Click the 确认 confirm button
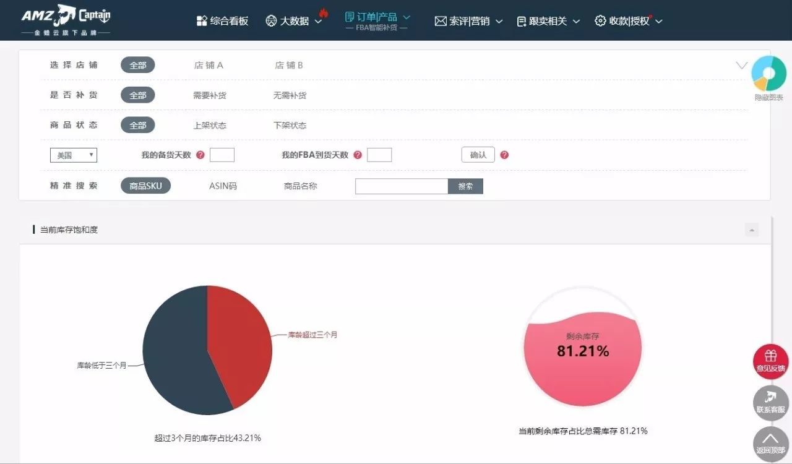The height and width of the screenshot is (464, 792). tap(477, 155)
